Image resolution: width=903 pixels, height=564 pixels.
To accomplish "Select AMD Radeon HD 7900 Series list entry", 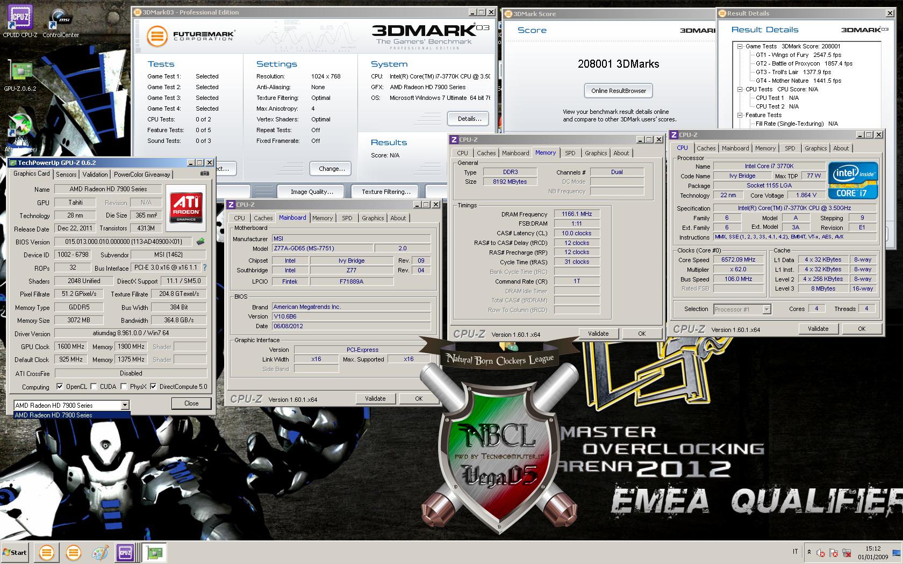I will point(71,415).
